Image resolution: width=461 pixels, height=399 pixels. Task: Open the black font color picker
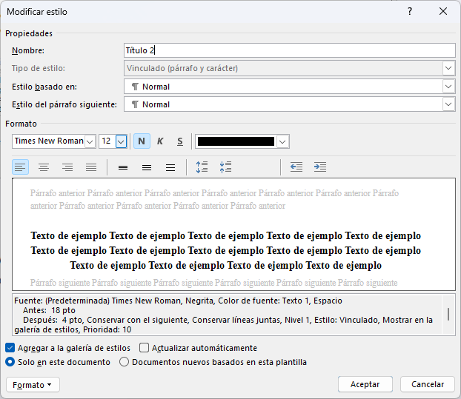click(x=282, y=141)
